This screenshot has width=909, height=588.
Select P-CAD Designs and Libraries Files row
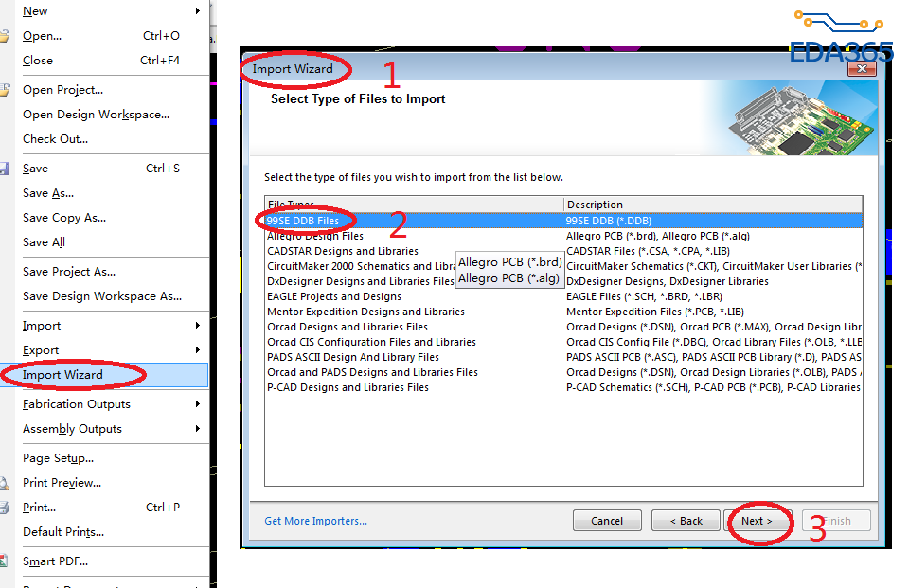click(563, 387)
